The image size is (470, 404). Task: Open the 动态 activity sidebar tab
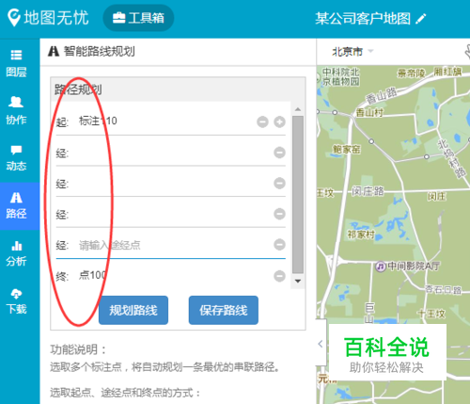tap(16, 158)
